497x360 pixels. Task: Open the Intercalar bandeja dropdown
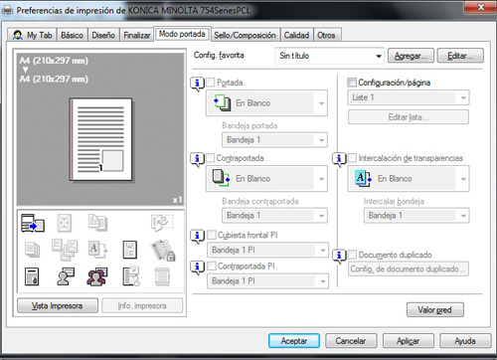click(416, 216)
